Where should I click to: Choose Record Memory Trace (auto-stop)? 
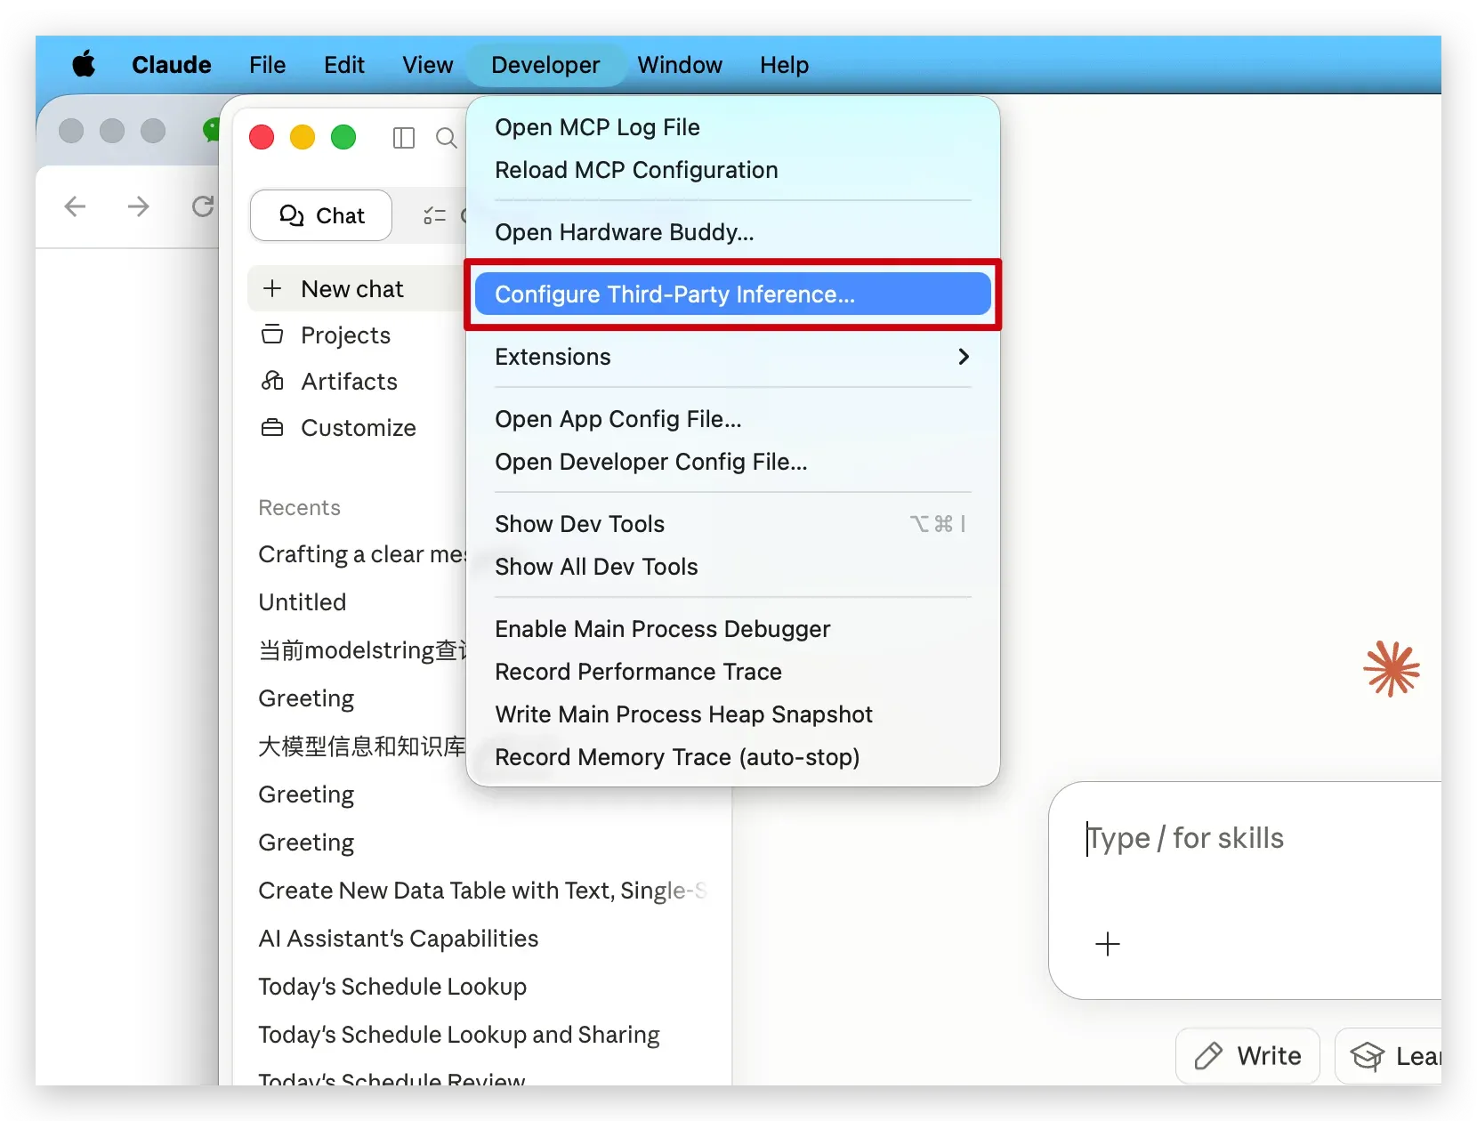pos(733,757)
